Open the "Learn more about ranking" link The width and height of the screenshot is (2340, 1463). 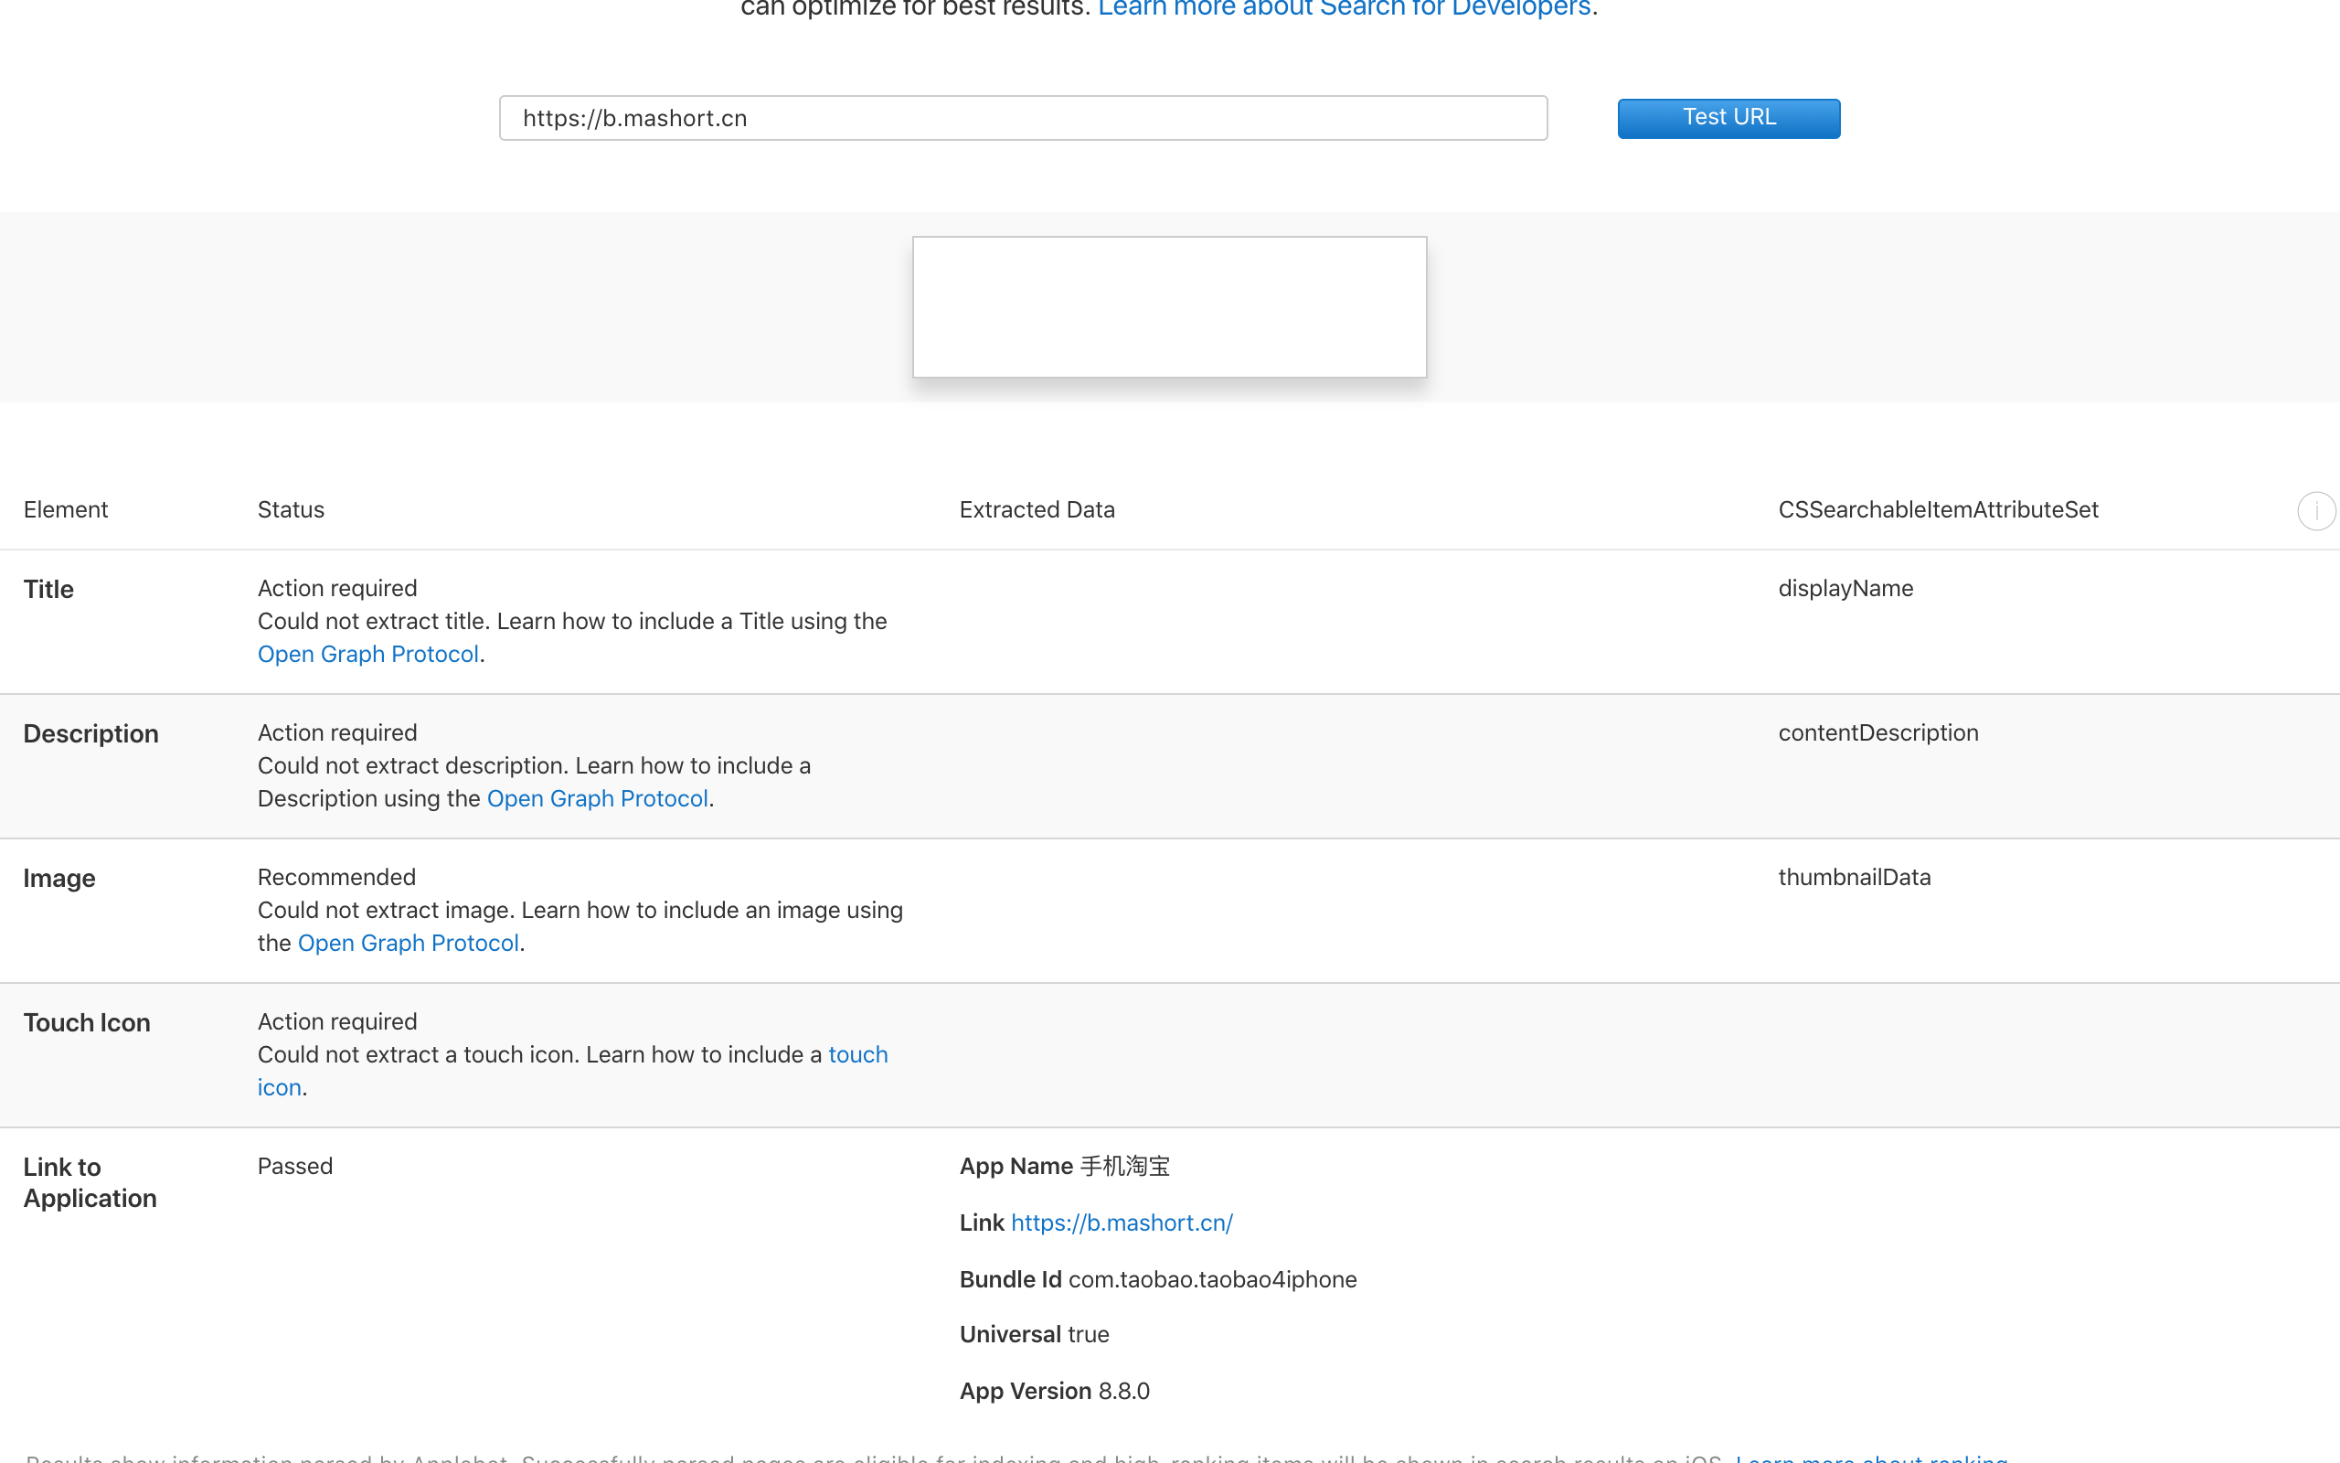pos(1870,1458)
